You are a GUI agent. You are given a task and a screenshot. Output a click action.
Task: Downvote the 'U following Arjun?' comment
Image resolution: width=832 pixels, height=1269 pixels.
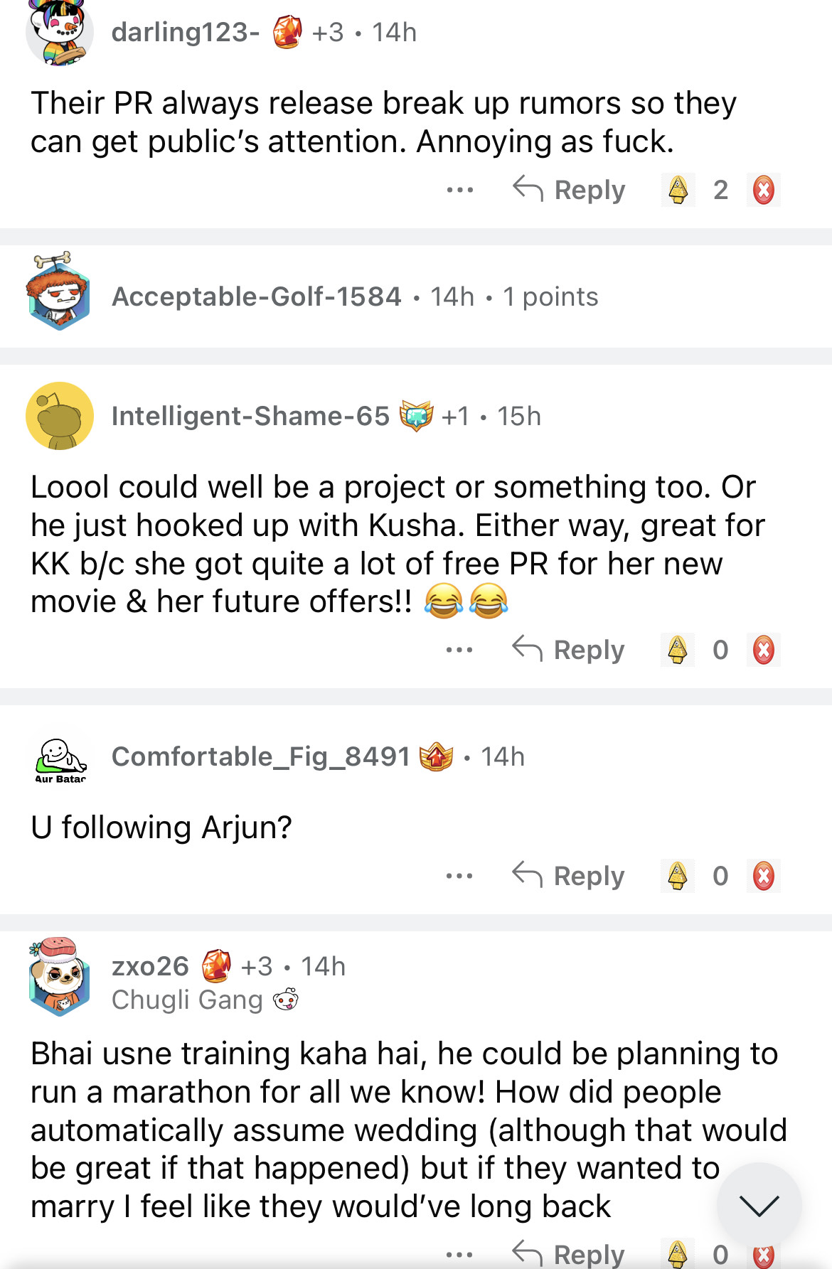click(x=764, y=876)
